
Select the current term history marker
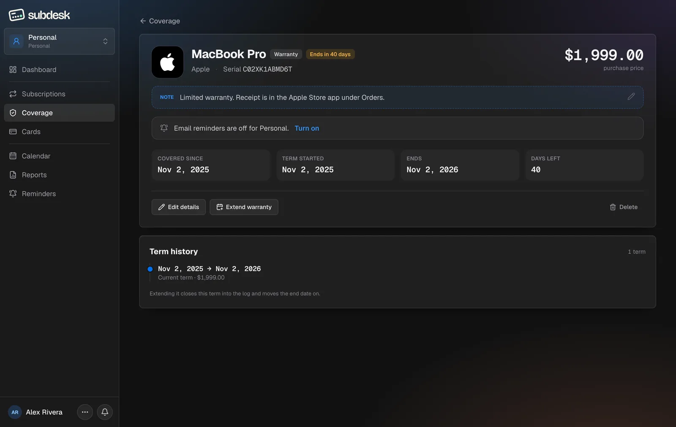click(150, 269)
